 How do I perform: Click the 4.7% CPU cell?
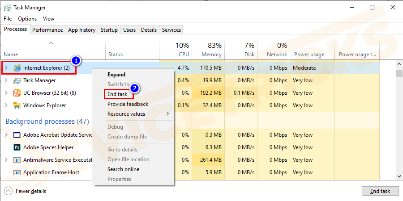coord(176,68)
